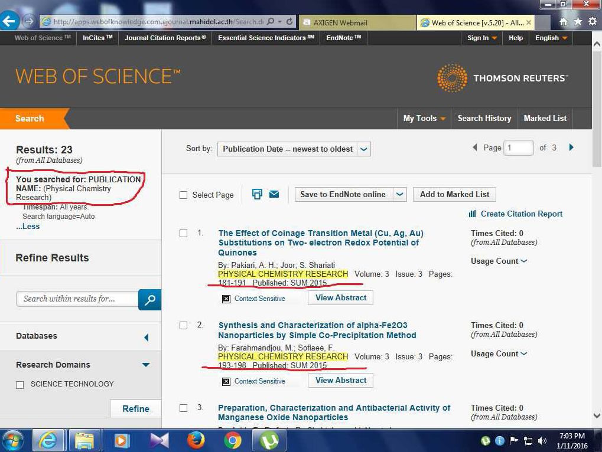
Task: Go to next results page arrow
Action: (x=571, y=148)
